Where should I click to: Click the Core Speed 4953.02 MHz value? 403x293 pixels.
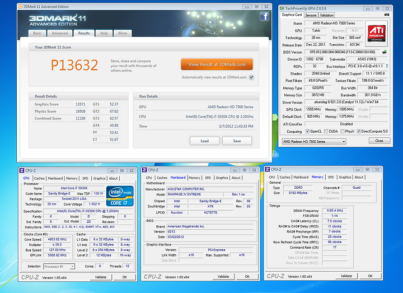57,239
